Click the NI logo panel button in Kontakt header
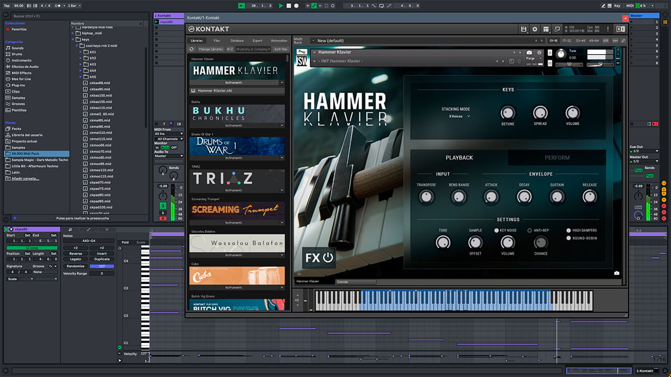 tap(621, 29)
